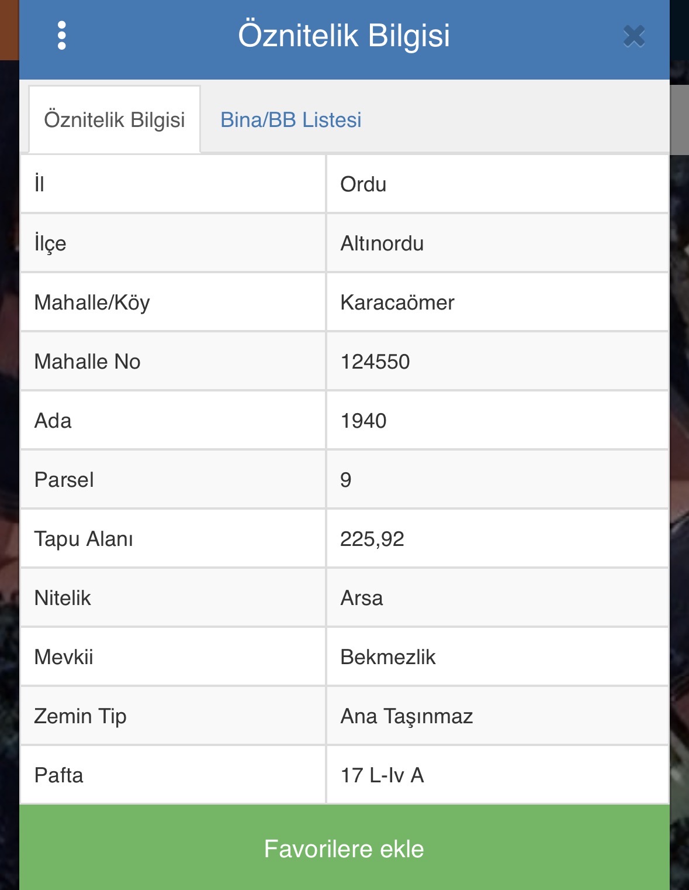Image resolution: width=689 pixels, height=890 pixels.
Task: Click the Karacaömer neighborhood value
Action: click(x=397, y=303)
